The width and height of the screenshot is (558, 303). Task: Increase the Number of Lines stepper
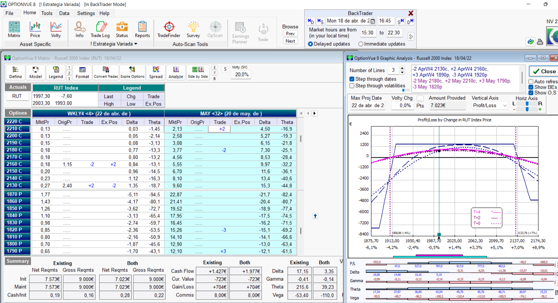(x=402, y=68)
